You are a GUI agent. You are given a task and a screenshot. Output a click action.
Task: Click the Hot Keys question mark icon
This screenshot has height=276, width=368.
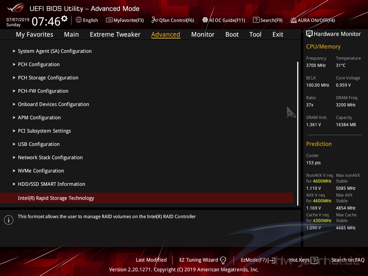(314, 260)
